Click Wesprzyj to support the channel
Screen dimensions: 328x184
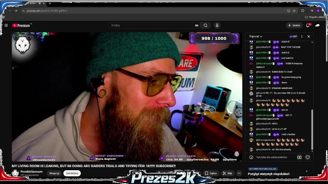point(54,173)
